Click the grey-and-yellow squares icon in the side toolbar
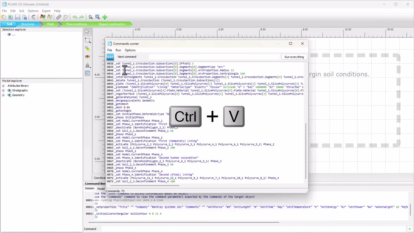 pyautogui.click(x=87, y=49)
